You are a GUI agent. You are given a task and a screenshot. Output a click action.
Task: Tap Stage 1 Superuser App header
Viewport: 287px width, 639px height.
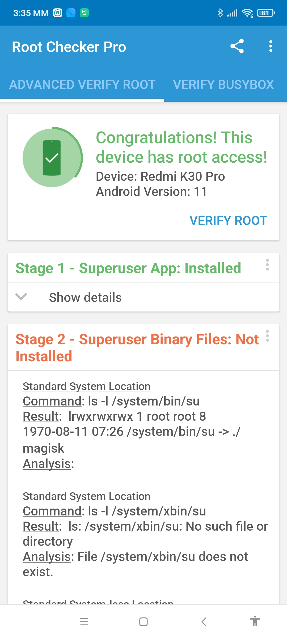point(128,268)
